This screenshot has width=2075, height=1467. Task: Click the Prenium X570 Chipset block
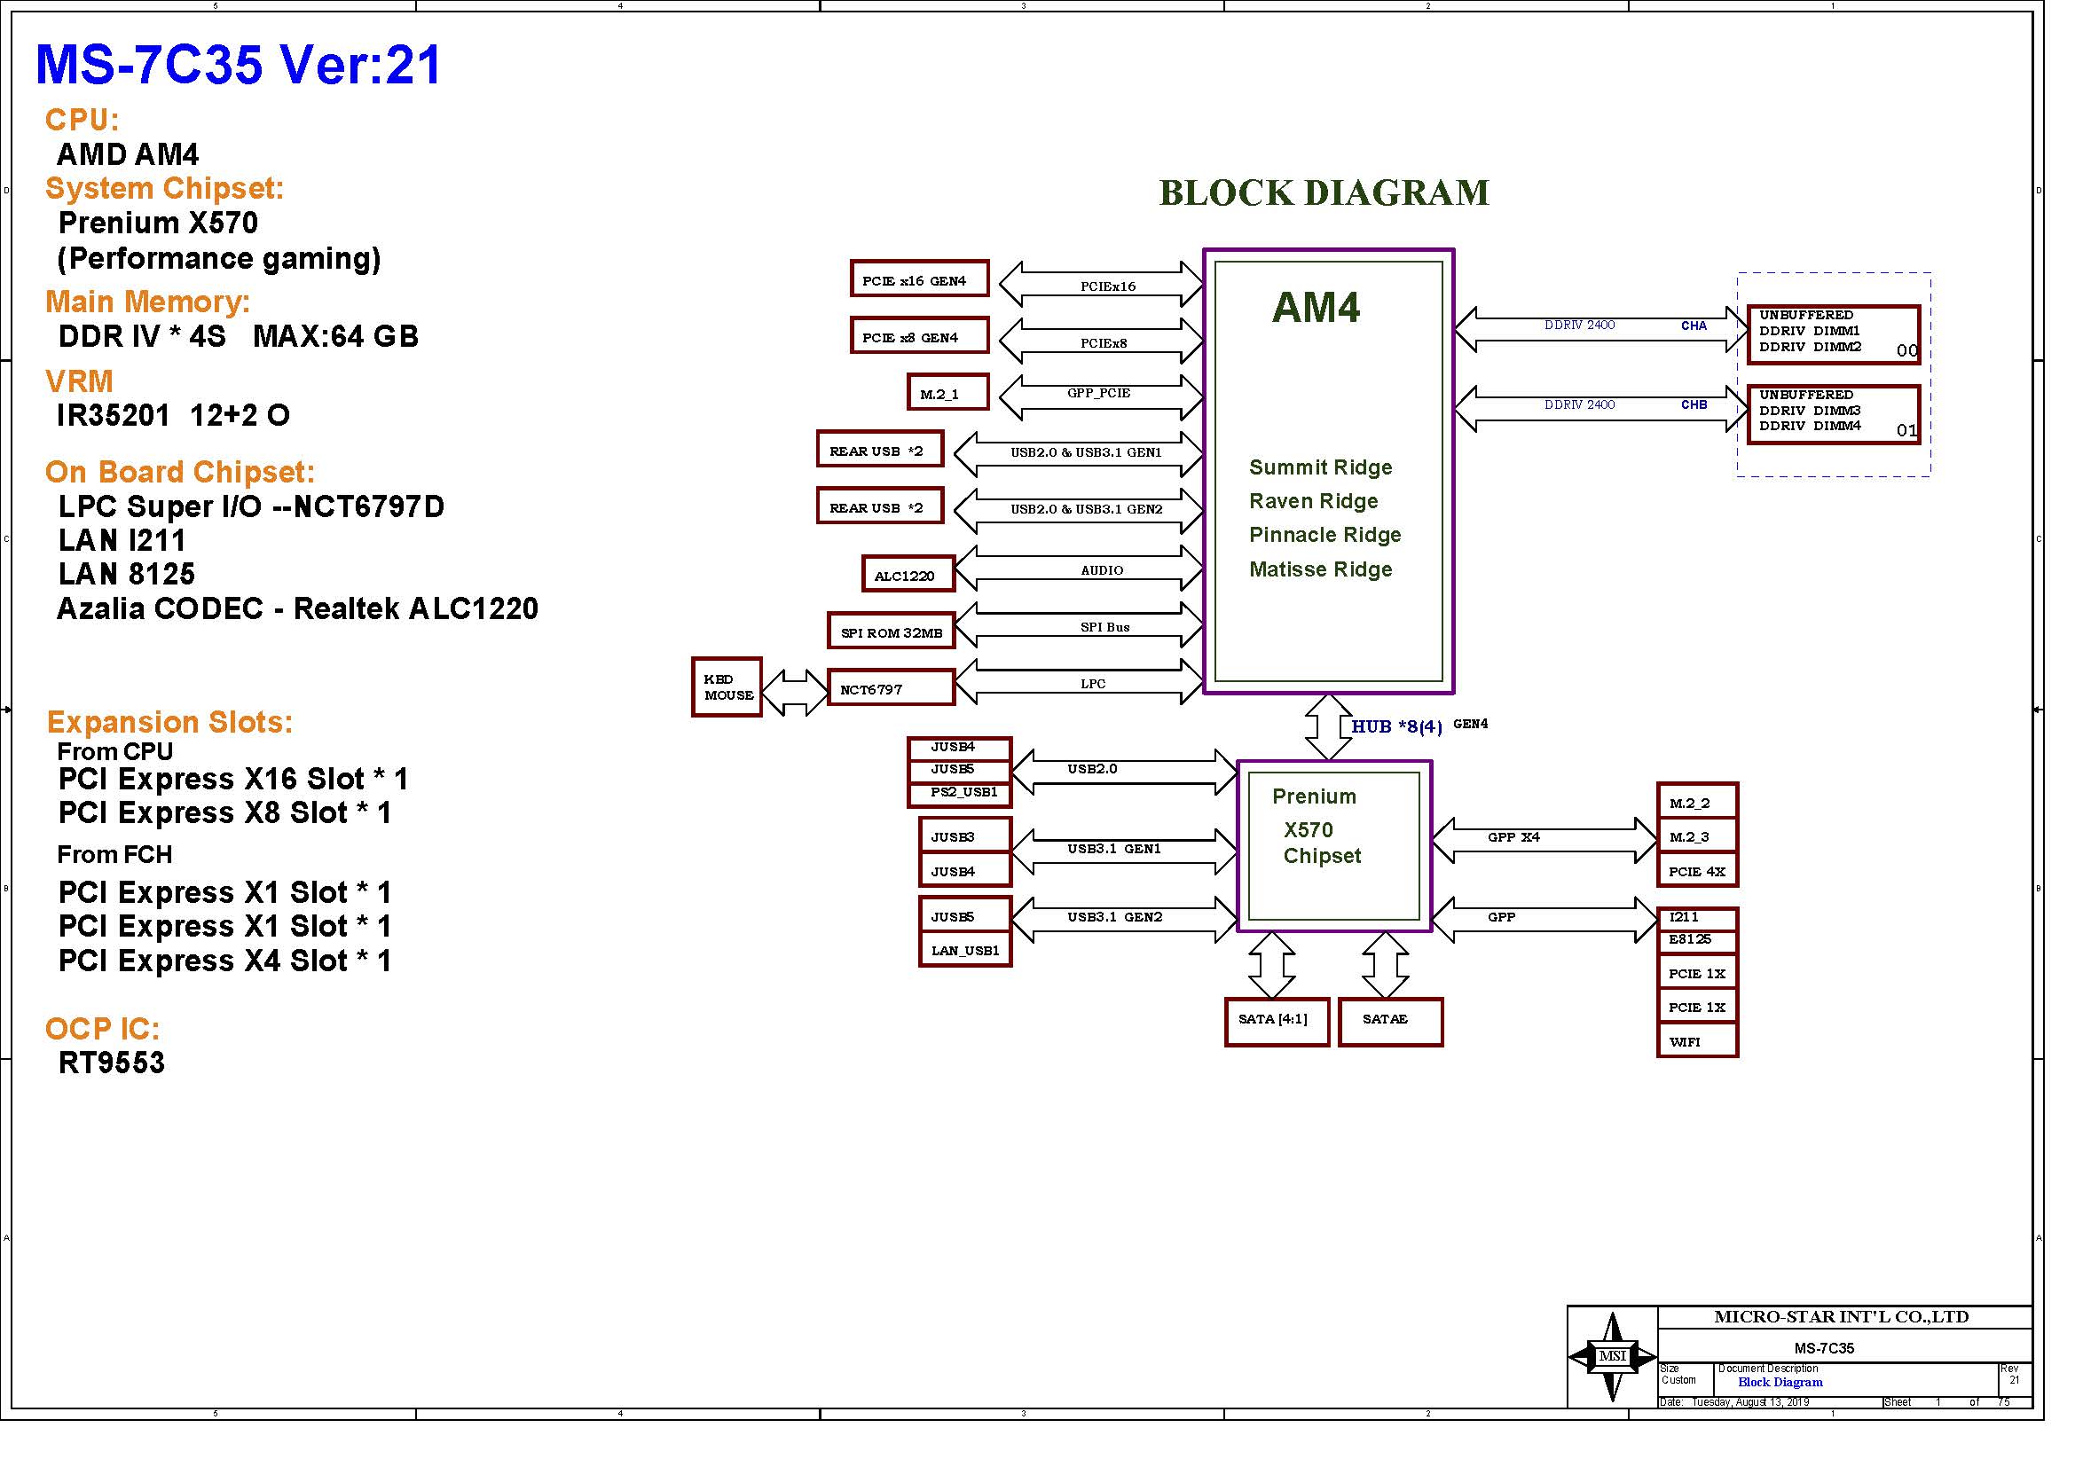[1333, 846]
